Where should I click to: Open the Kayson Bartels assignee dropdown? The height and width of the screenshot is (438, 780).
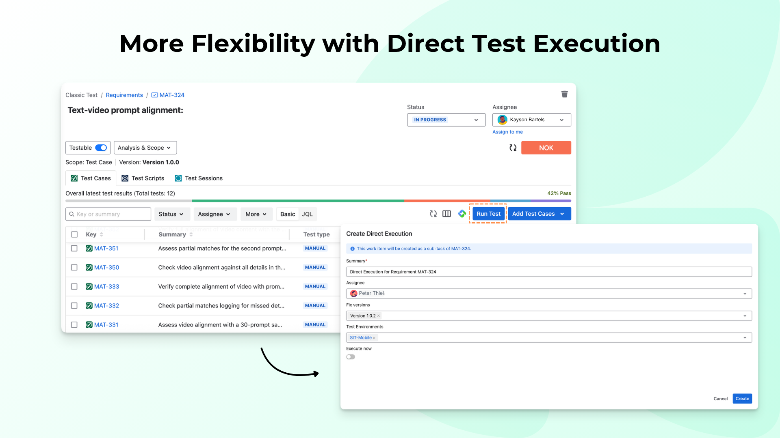point(531,120)
